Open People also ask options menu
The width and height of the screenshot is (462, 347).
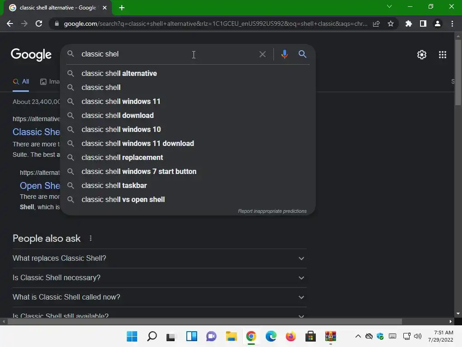coord(91,239)
